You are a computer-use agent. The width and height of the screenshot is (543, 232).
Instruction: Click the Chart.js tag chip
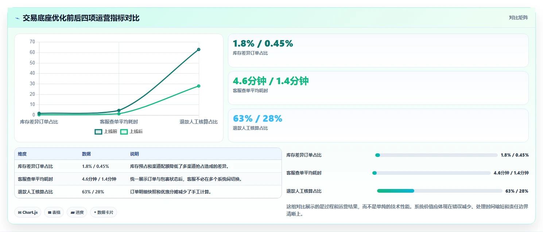coord(28,212)
